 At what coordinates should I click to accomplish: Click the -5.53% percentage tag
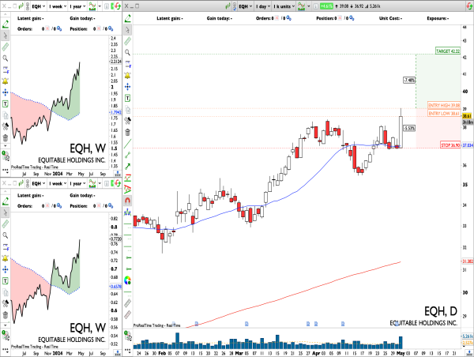coord(409,128)
